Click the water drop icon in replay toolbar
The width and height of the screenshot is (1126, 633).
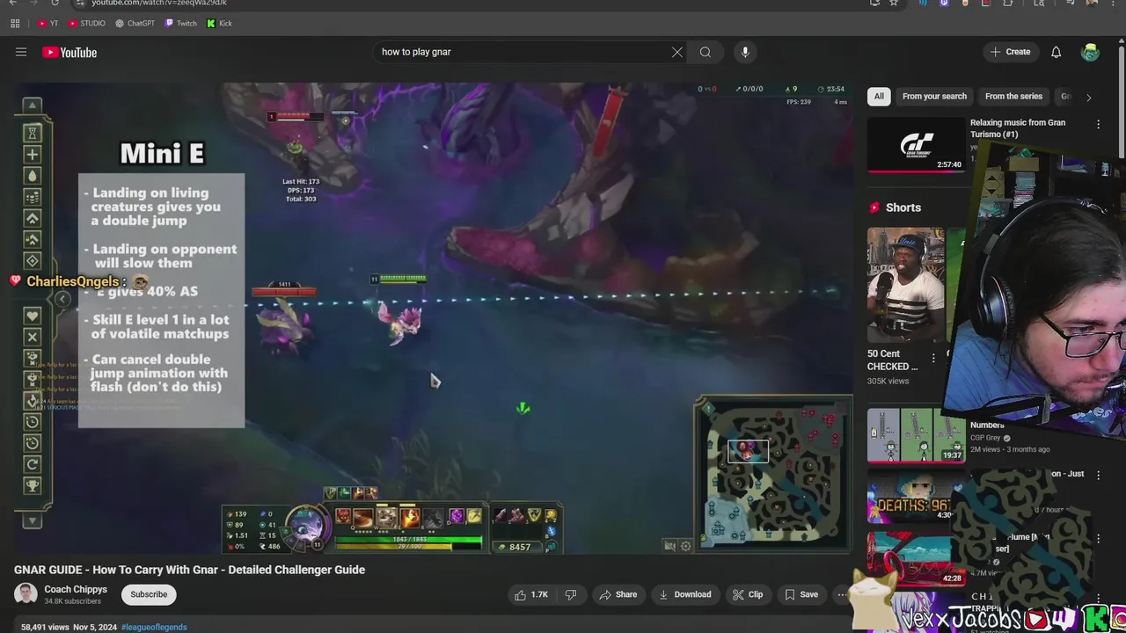click(x=33, y=176)
